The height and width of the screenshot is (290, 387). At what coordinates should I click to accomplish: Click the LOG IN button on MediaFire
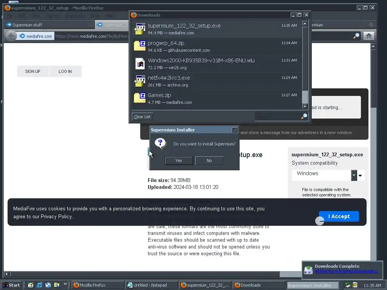(65, 71)
